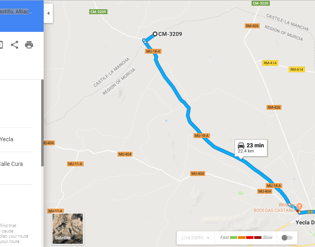The image size is (315, 247).
Task: Click the Bodegas Castaño winery marker
Action: point(299,206)
